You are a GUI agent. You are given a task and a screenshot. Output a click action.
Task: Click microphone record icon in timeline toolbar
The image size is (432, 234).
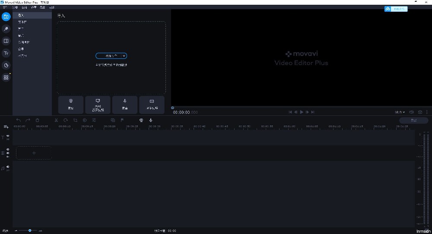(151, 120)
